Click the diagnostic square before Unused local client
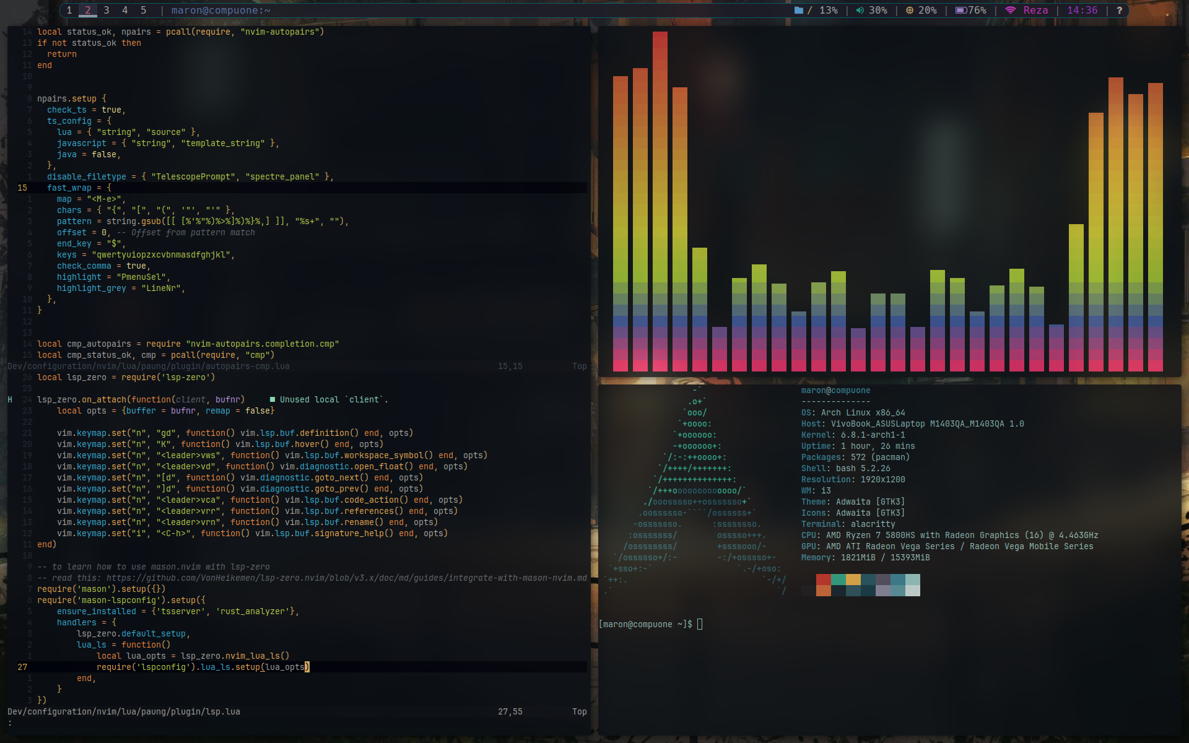1189x743 pixels. click(x=272, y=399)
